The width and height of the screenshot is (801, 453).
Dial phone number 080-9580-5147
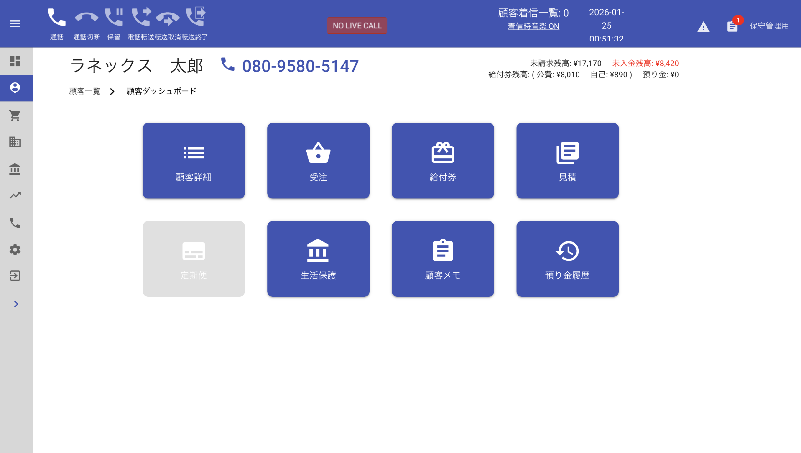[300, 66]
